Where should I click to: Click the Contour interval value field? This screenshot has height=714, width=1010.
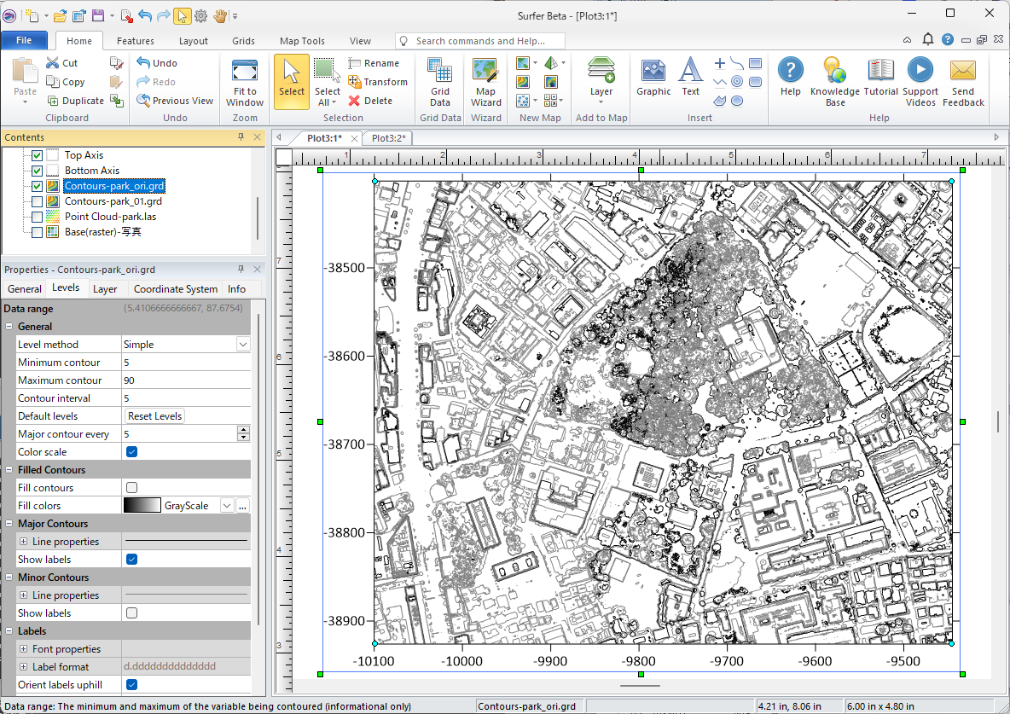pos(185,398)
